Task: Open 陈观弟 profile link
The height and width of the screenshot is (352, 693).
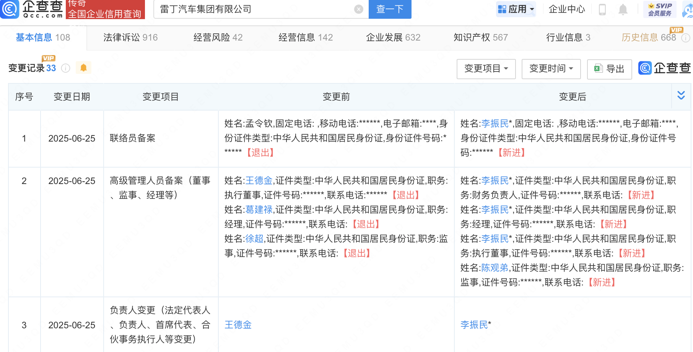Action: click(x=495, y=268)
